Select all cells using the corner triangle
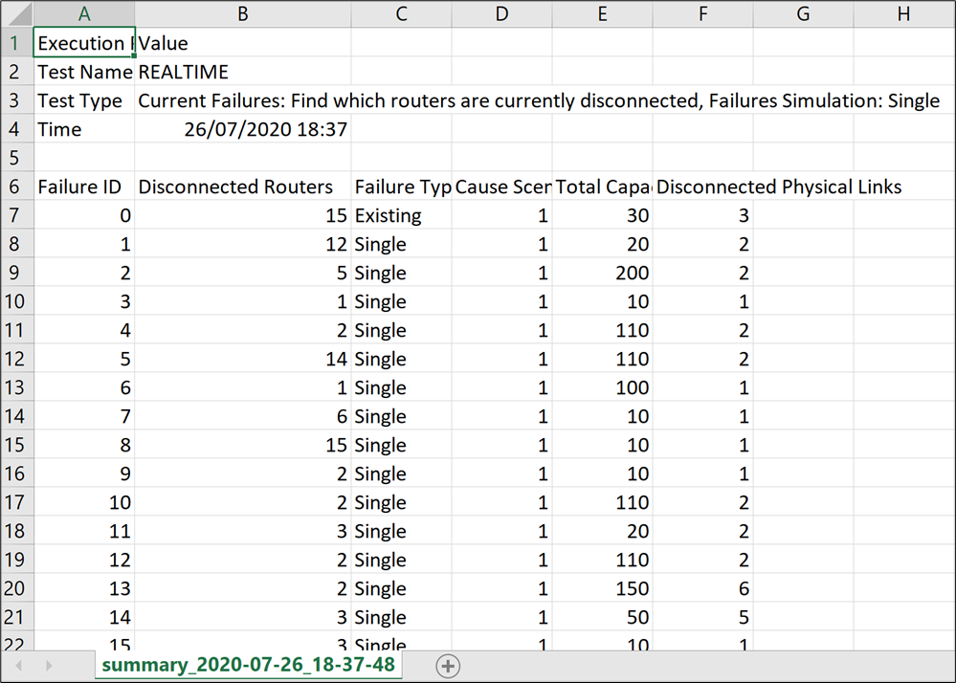956x683 pixels. 17,14
